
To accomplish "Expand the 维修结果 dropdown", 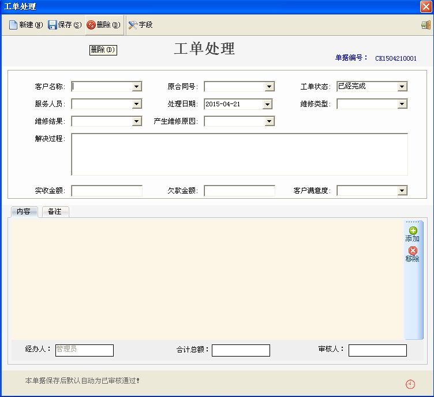I will point(136,121).
